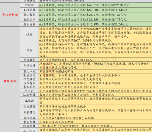Select the 高纯六氟化钨目前尚未签署 description
Viewport: 152px width, 132px height.
(95, 91)
